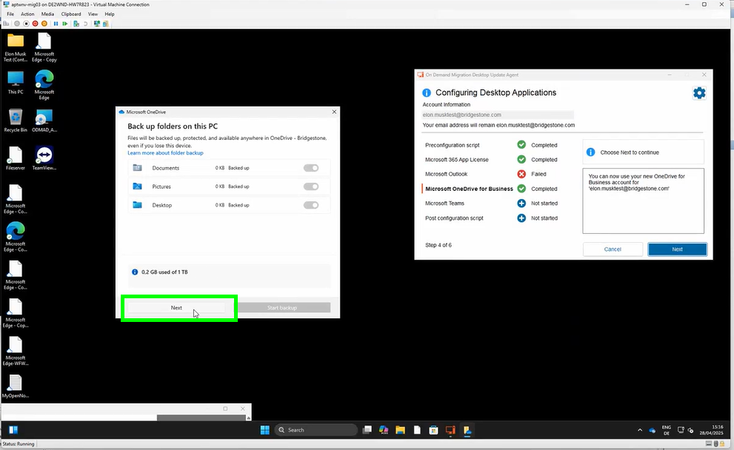This screenshot has height=450, width=734.
Task: Click the Pictures folder icon in OneDrive
Action: (x=137, y=187)
